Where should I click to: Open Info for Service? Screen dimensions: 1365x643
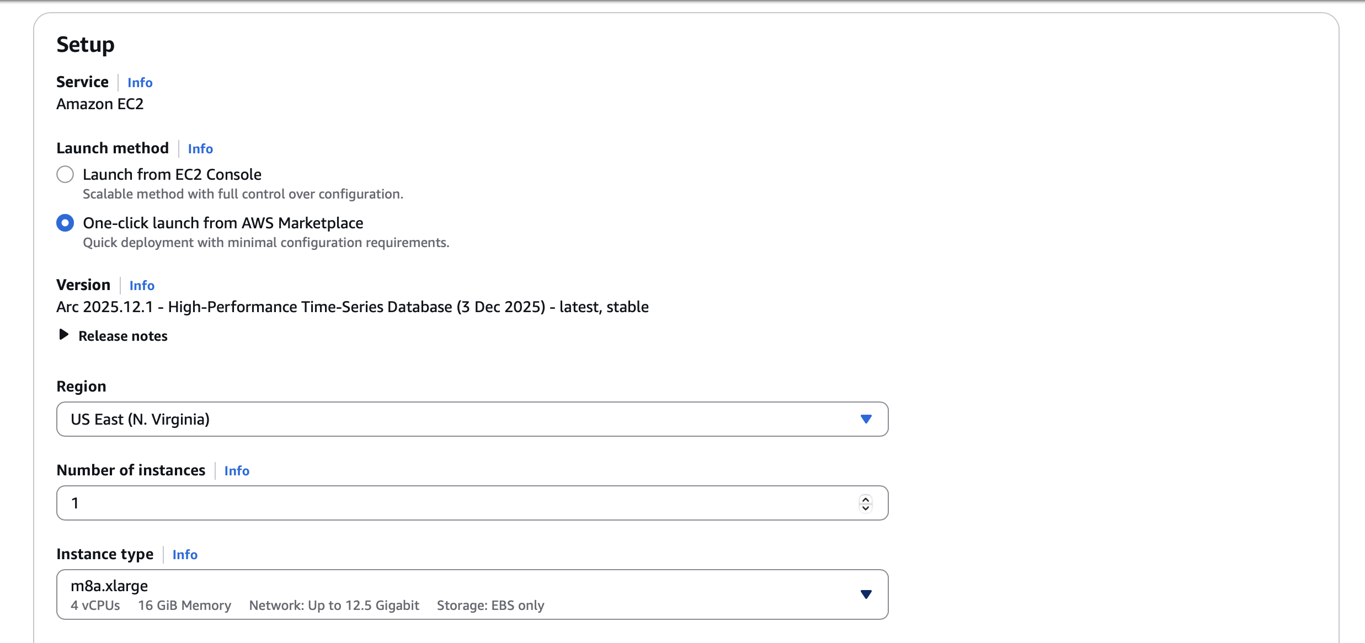(x=140, y=82)
